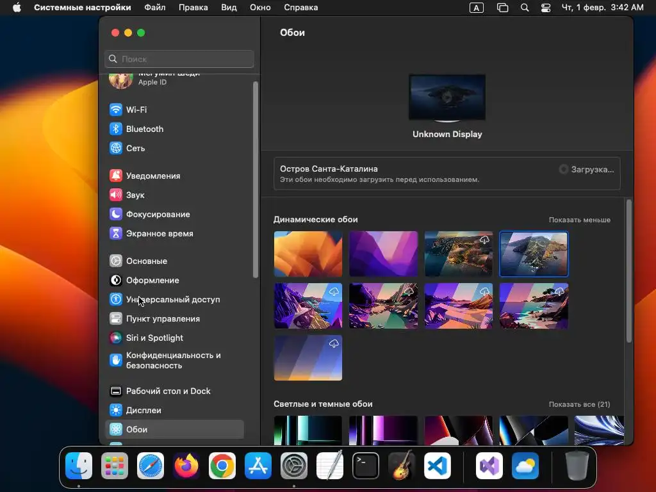Select the highlighted Catalina island wallpaper
Viewport: 656px width, 492px height.
(534, 254)
